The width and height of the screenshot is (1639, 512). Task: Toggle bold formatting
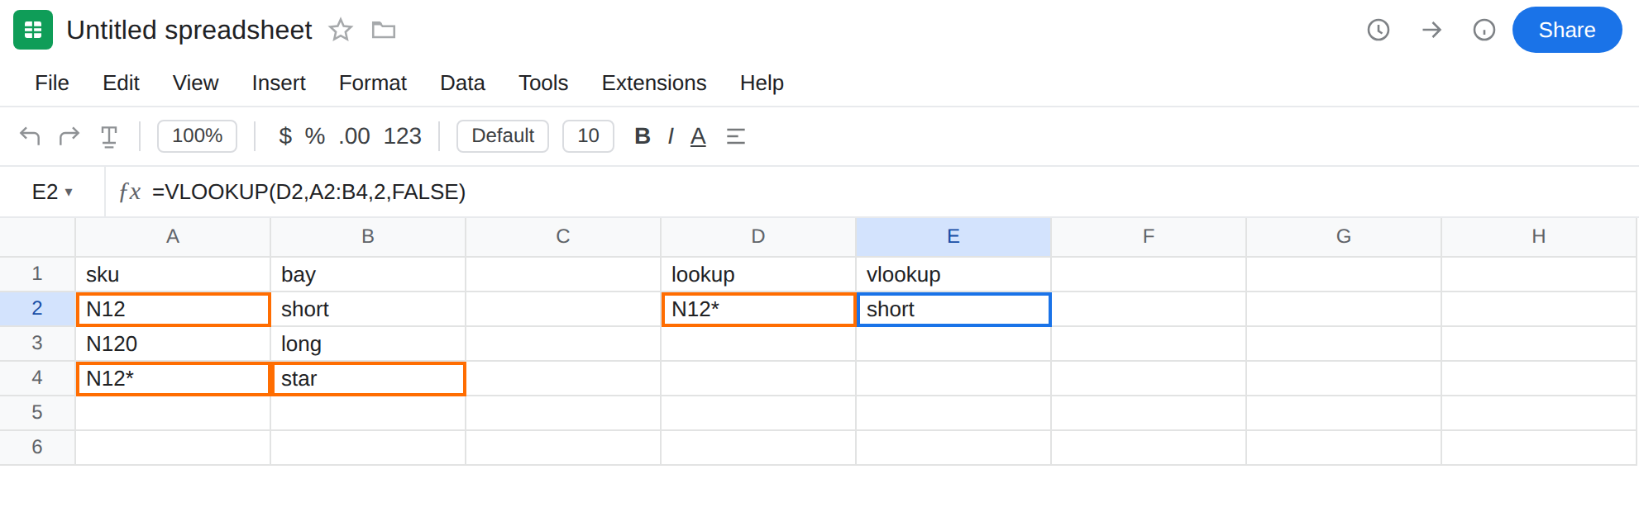coord(643,135)
